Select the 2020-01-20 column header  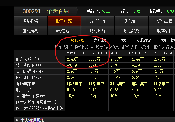(98, 53)
